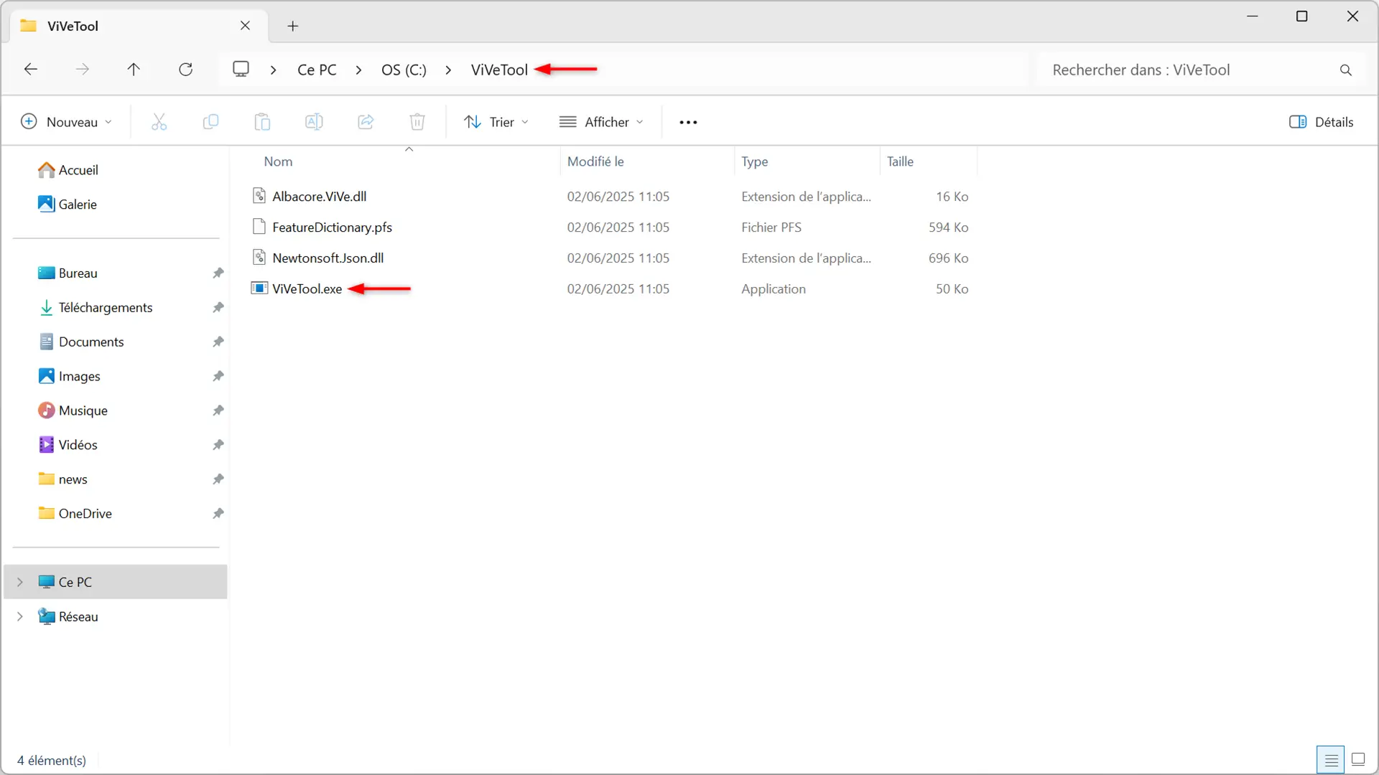Click the pin icon beside Téléchargements

coord(218,308)
